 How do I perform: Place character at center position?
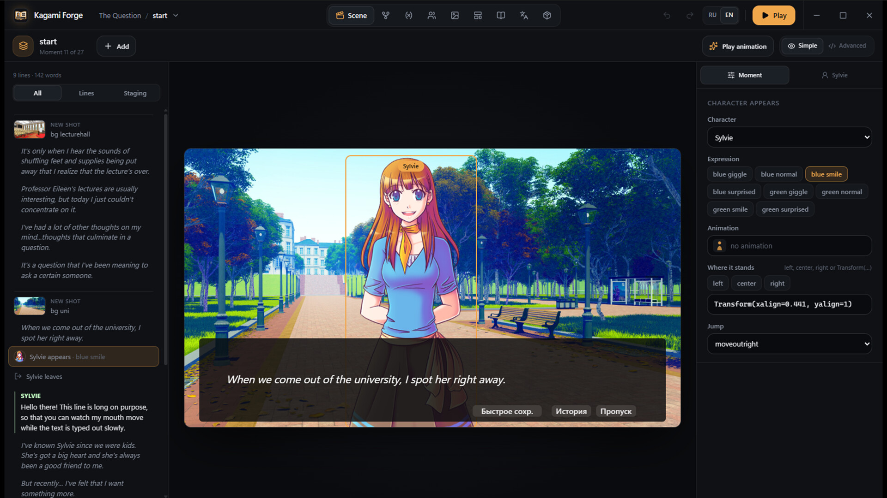746,283
